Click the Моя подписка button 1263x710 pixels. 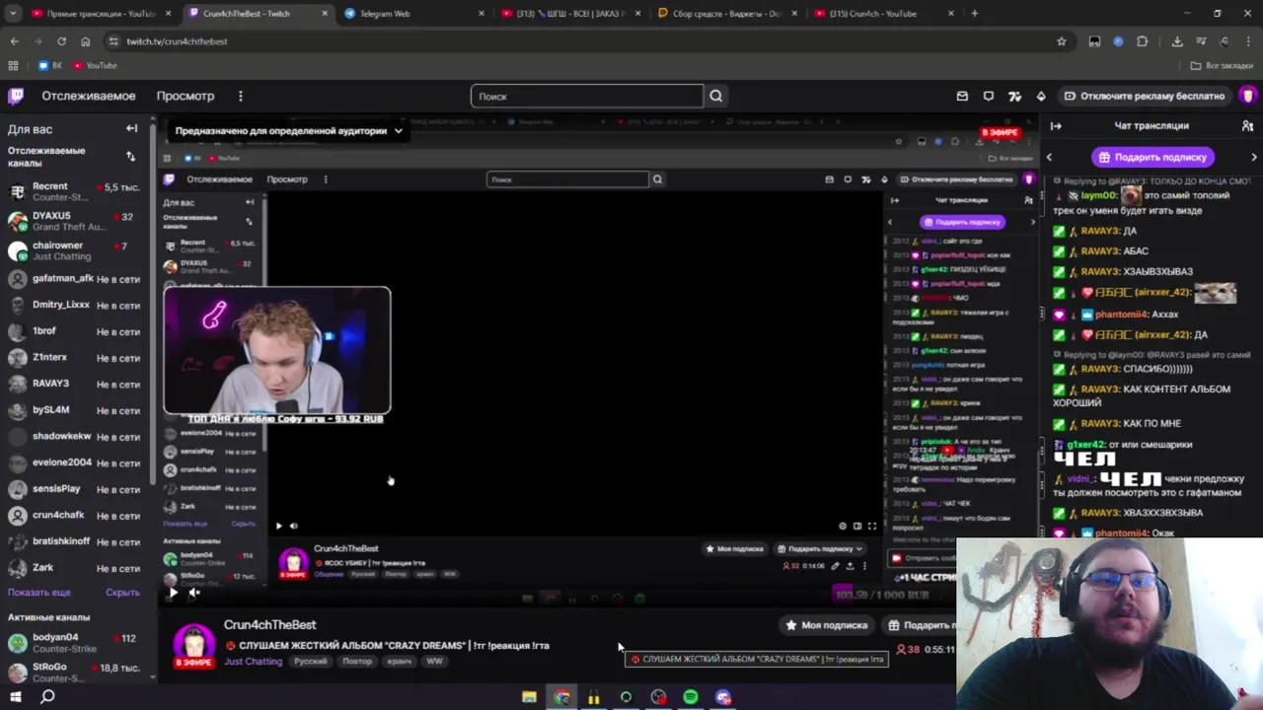pyautogui.click(x=826, y=625)
